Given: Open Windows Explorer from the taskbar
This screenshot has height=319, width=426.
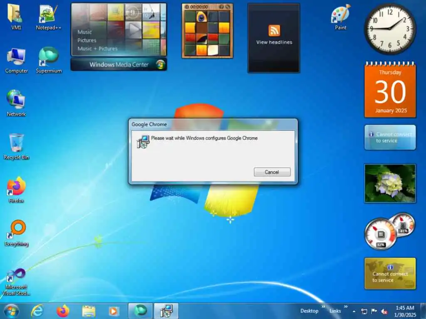Looking at the screenshot, I should pos(89,311).
